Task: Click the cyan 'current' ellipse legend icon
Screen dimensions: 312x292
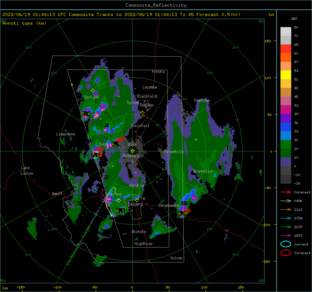Action: pyautogui.click(x=286, y=244)
